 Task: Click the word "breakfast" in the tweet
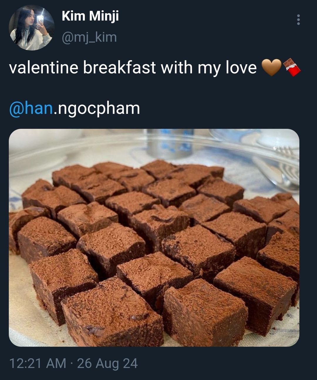pyautogui.click(x=119, y=67)
